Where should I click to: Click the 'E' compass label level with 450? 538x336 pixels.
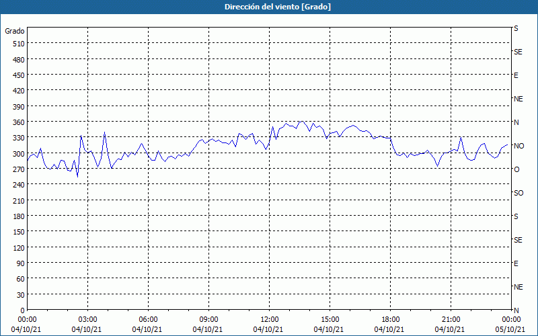point(516,75)
